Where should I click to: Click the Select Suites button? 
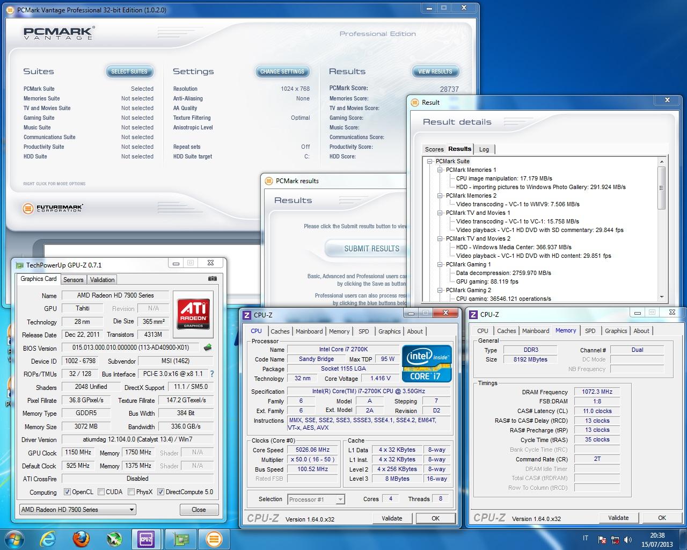point(129,71)
